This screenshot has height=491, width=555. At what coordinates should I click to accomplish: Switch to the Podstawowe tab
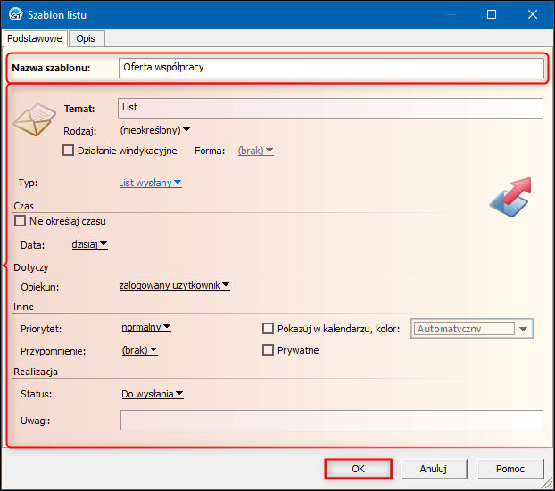pyautogui.click(x=34, y=38)
